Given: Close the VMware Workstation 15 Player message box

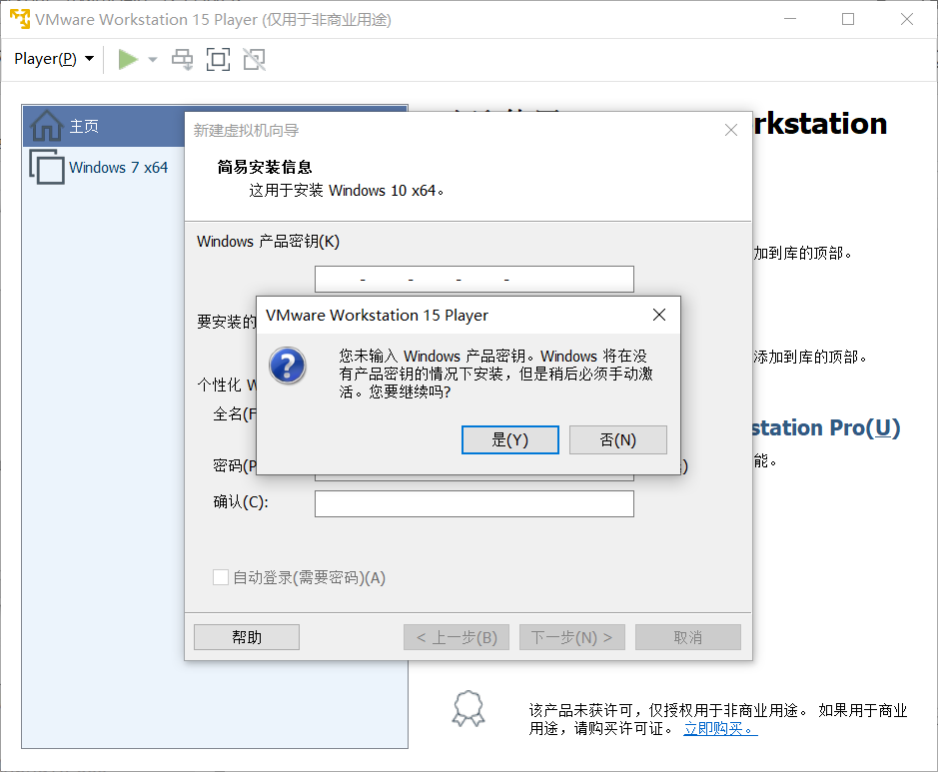Looking at the screenshot, I should 659,315.
